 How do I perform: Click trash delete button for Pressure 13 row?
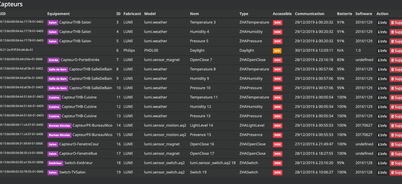tap(396, 116)
